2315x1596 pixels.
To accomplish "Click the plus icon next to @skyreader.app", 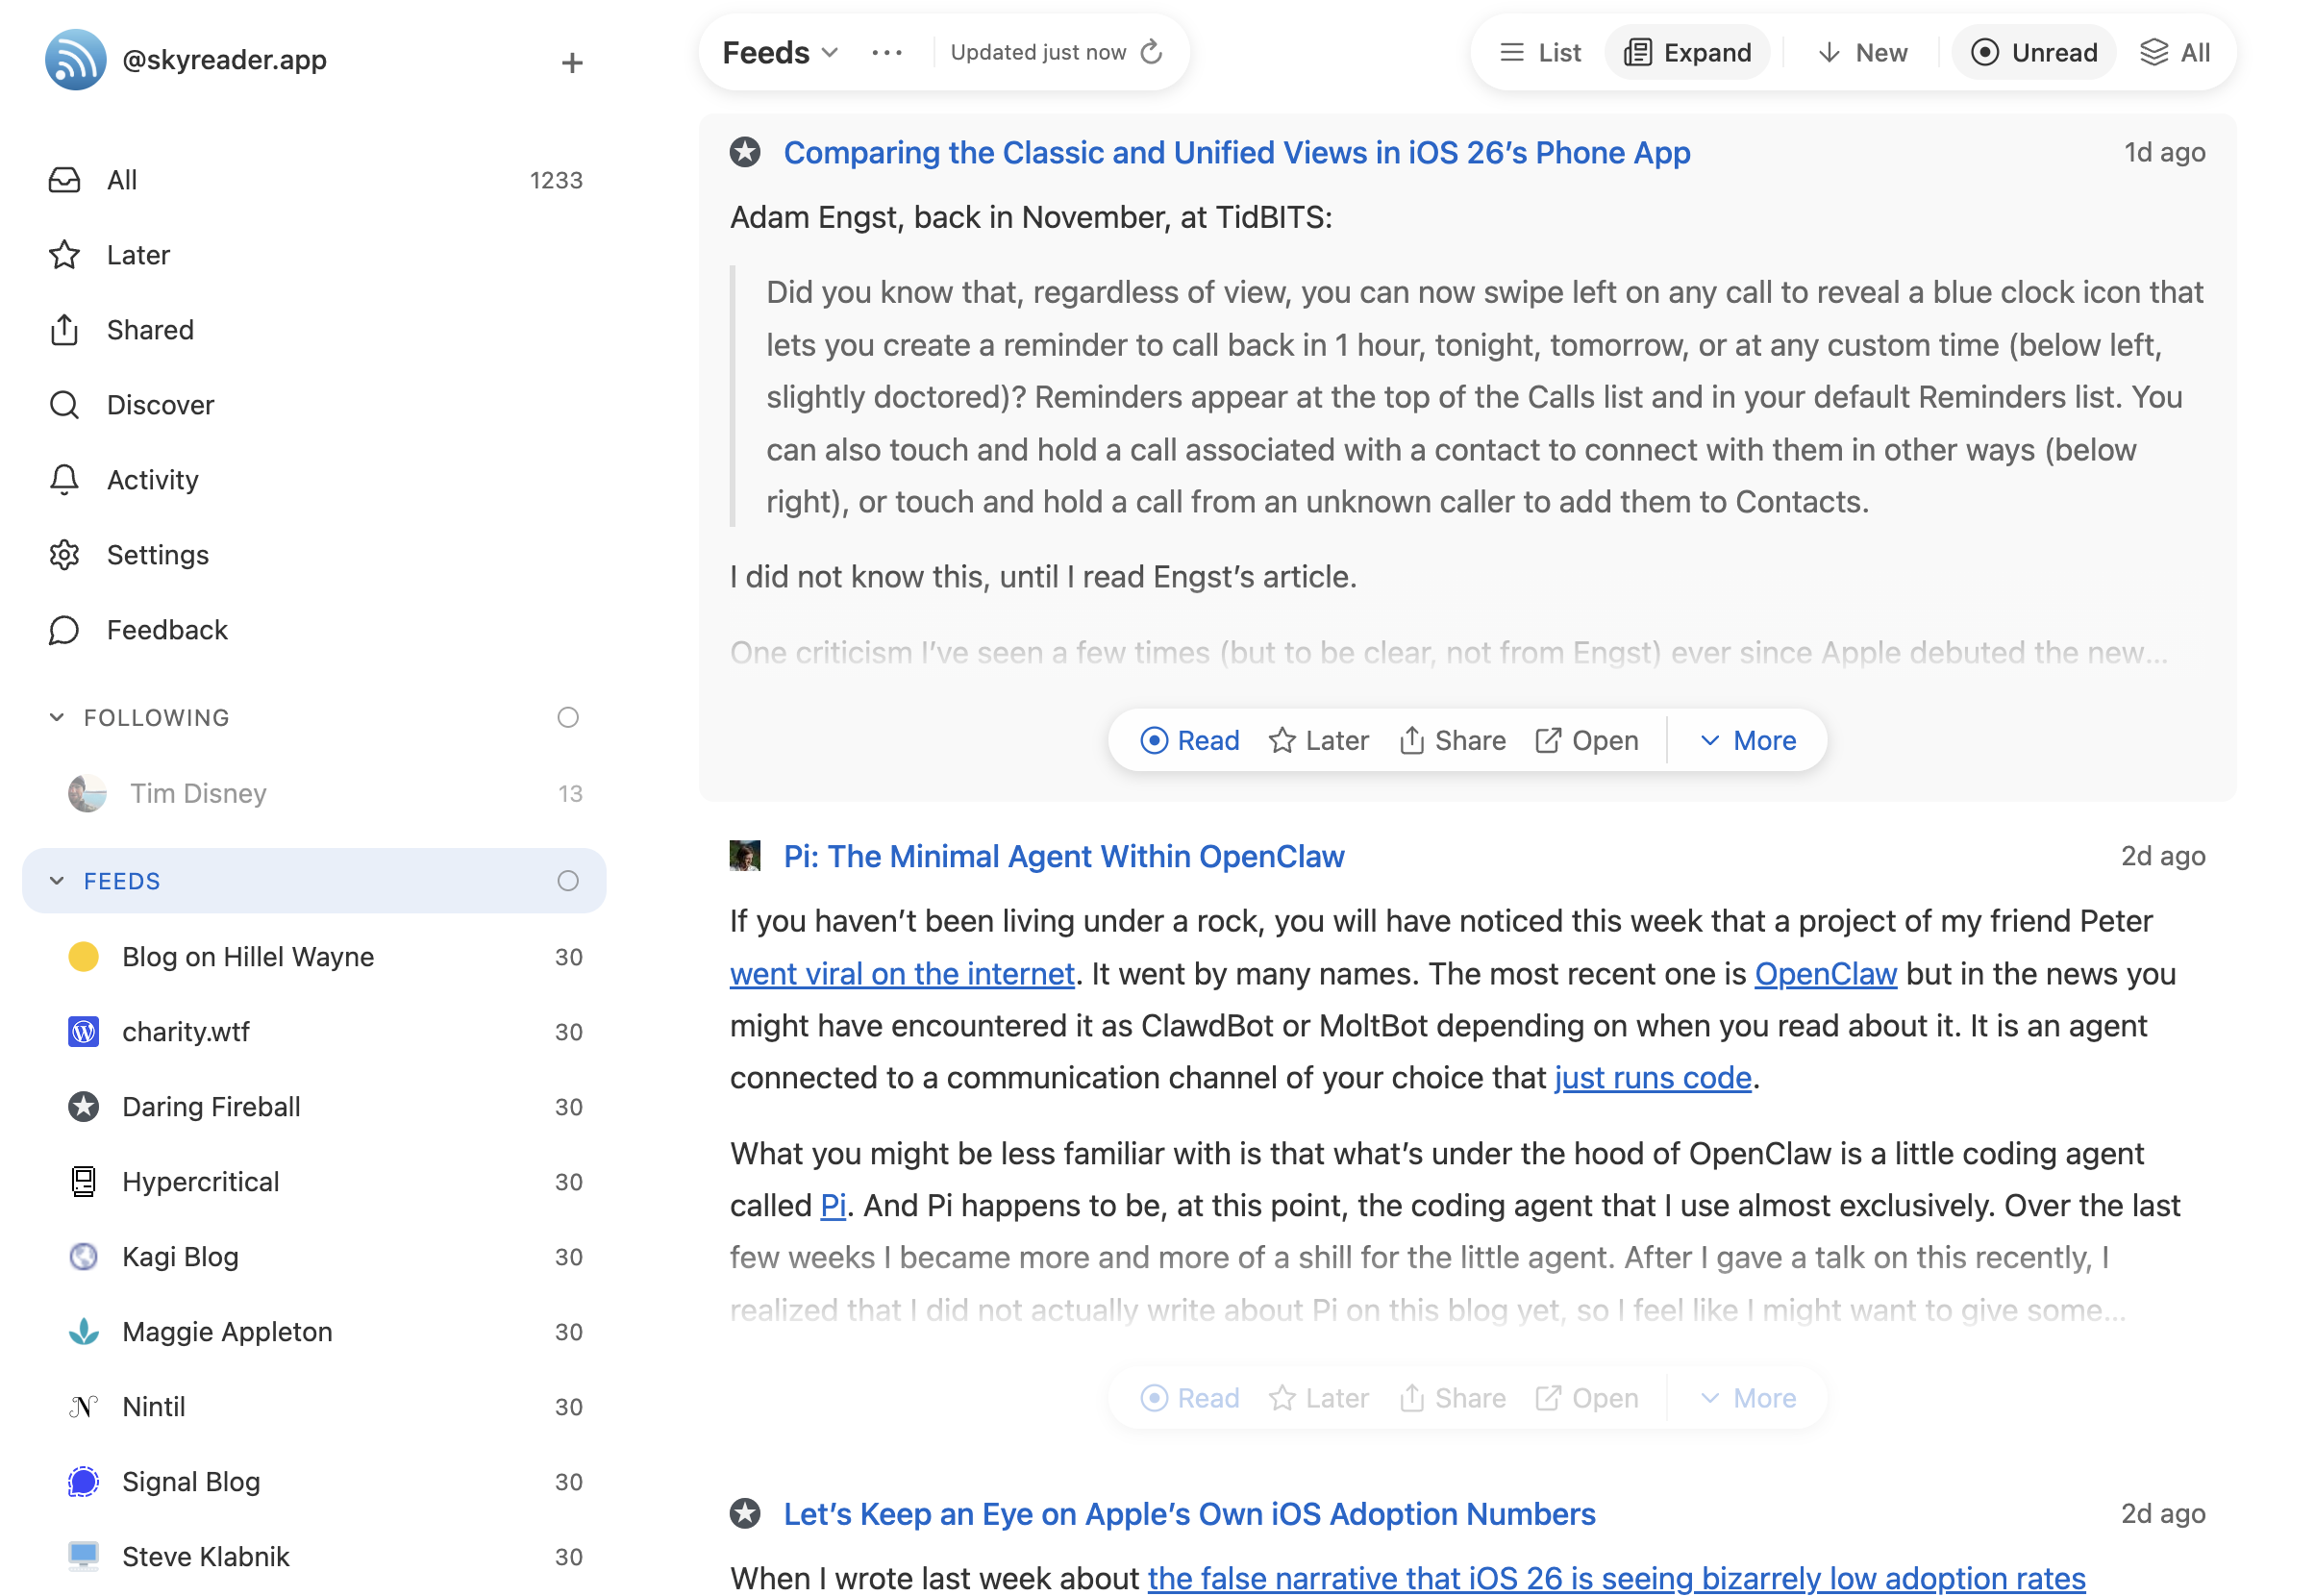I will click(571, 62).
